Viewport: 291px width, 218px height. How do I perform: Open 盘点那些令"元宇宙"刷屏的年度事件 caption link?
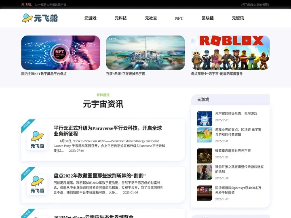(x=217, y=73)
